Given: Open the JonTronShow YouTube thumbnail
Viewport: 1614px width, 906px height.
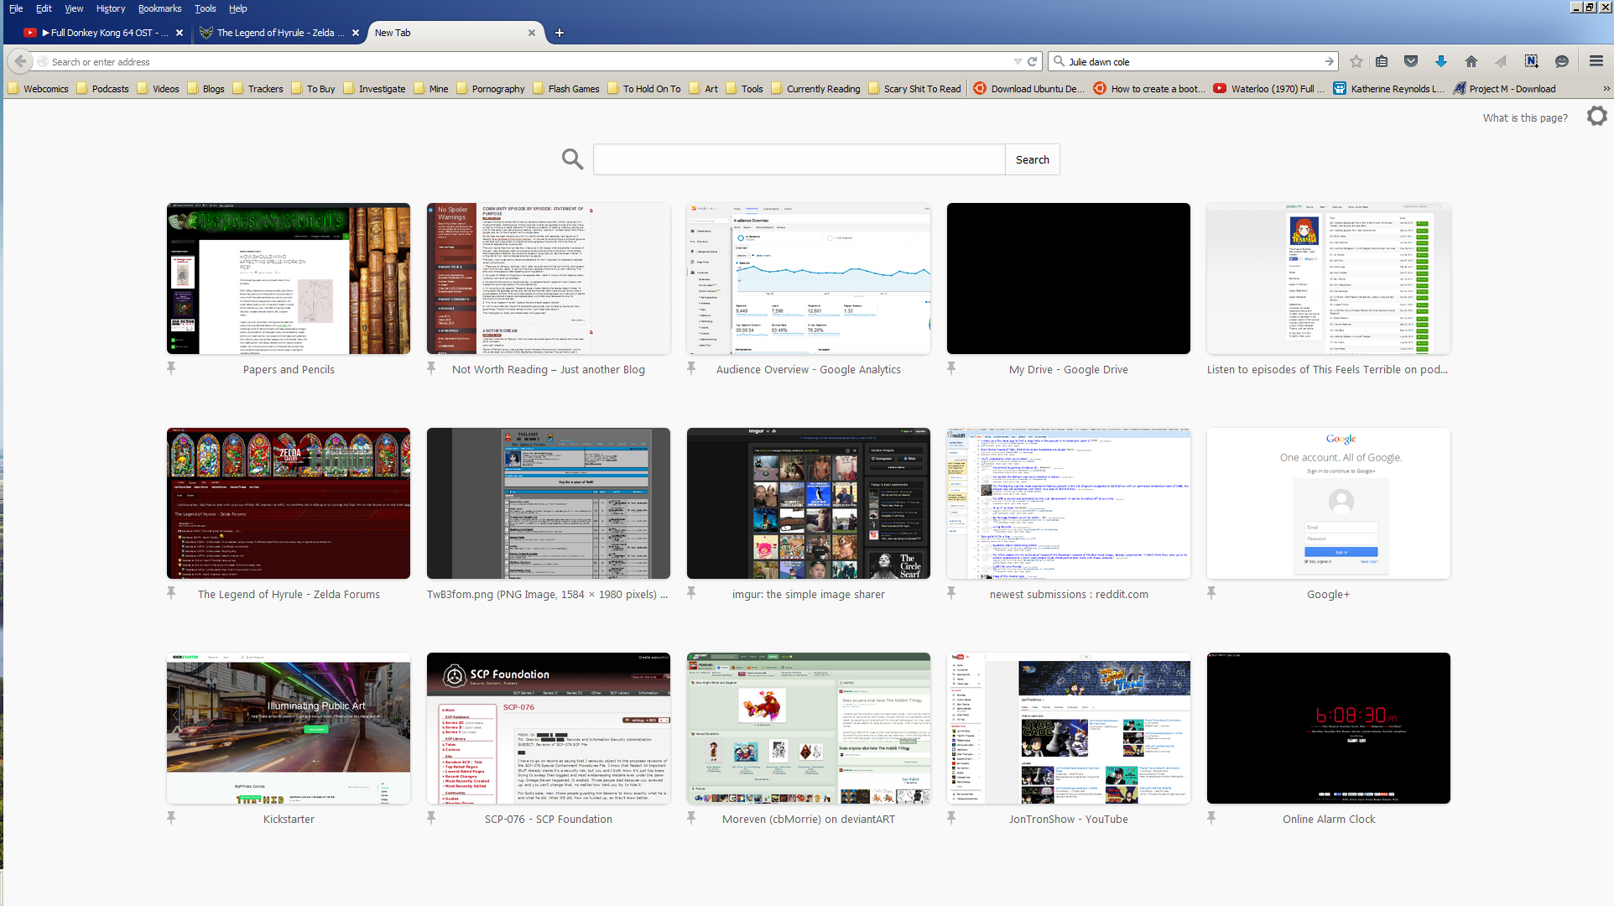Looking at the screenshot, I should 1068,728.
